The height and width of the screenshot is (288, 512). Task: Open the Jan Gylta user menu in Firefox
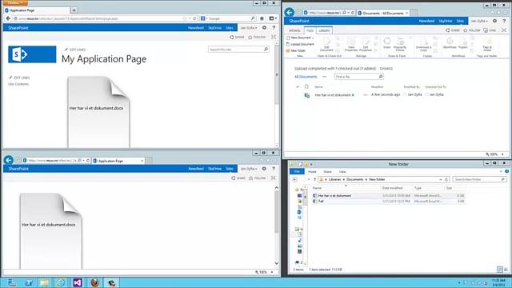click(249, 28)
